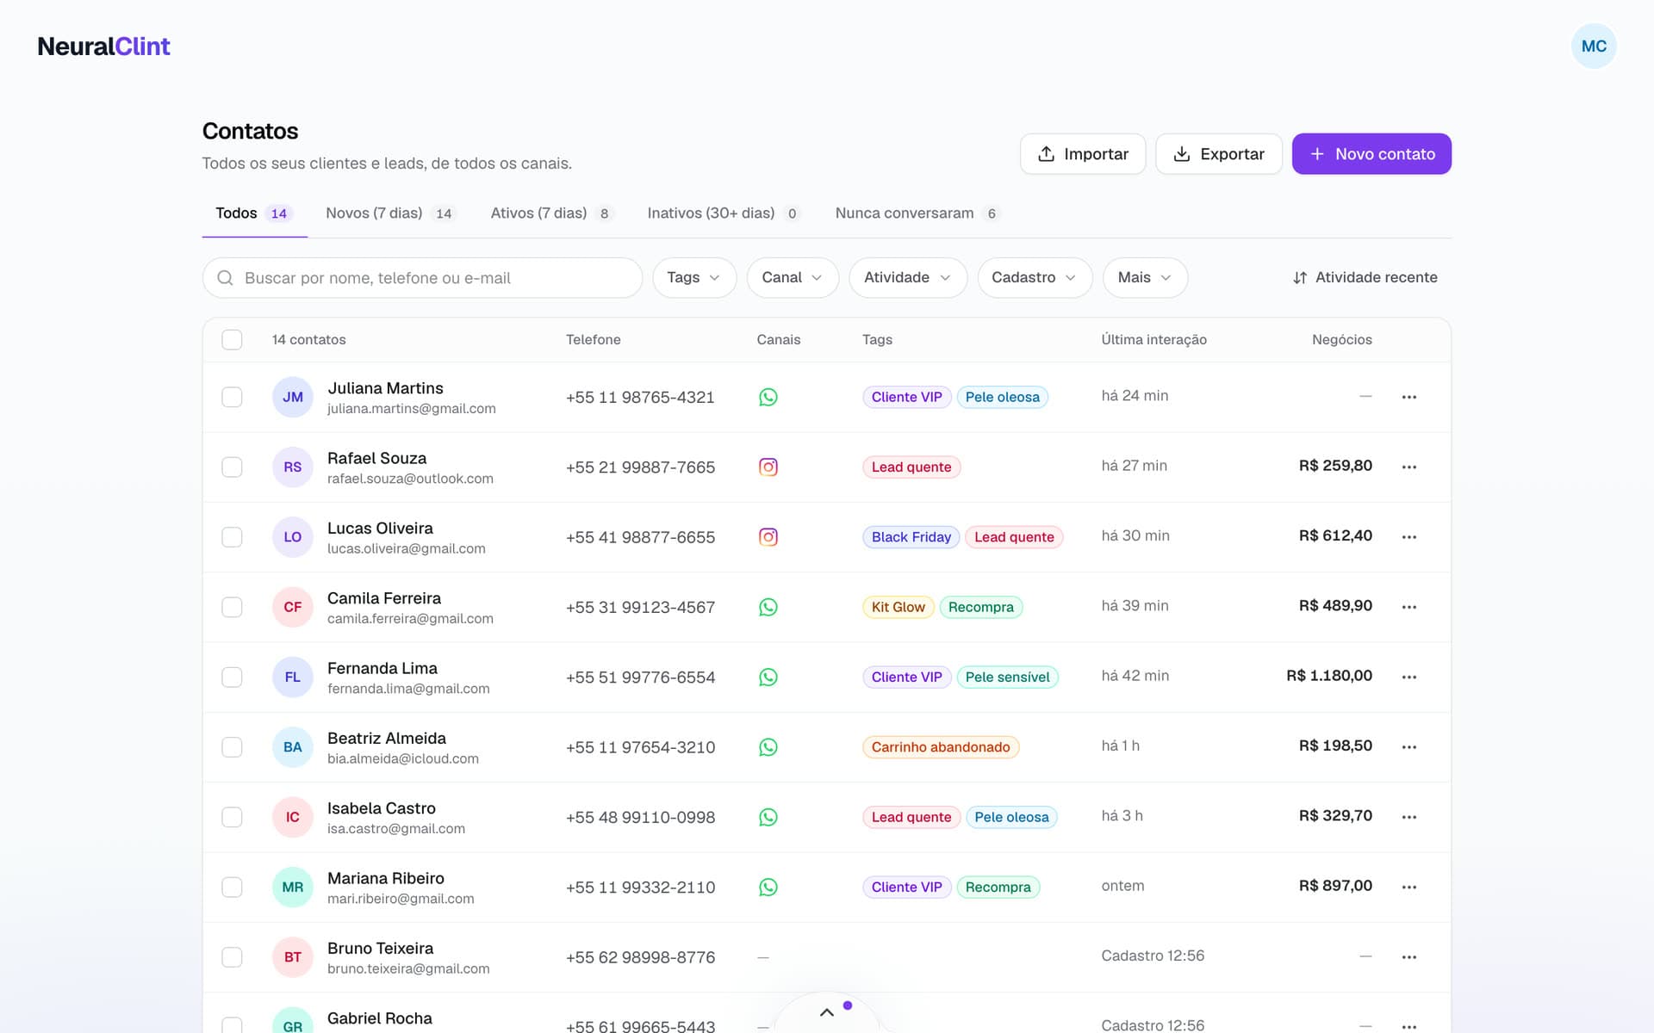The width and height of the screenshot is (1654, 1033).
Task: Click the JM avatar of Juliana Martins
Action: click(x=292, y=397)
